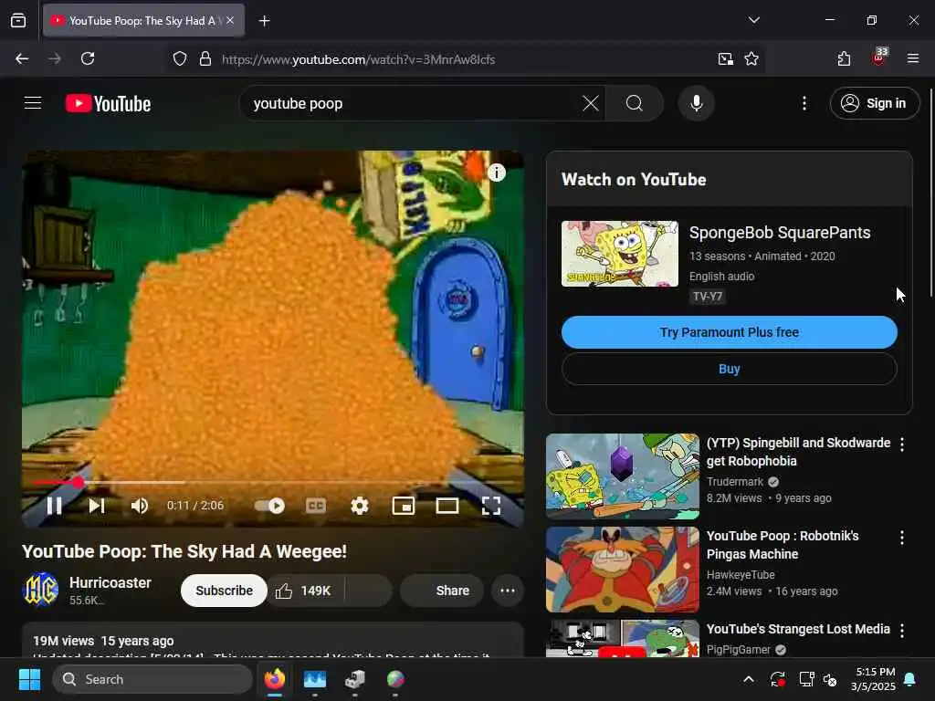
Task: Dislike the video
Action: (369, 591)
